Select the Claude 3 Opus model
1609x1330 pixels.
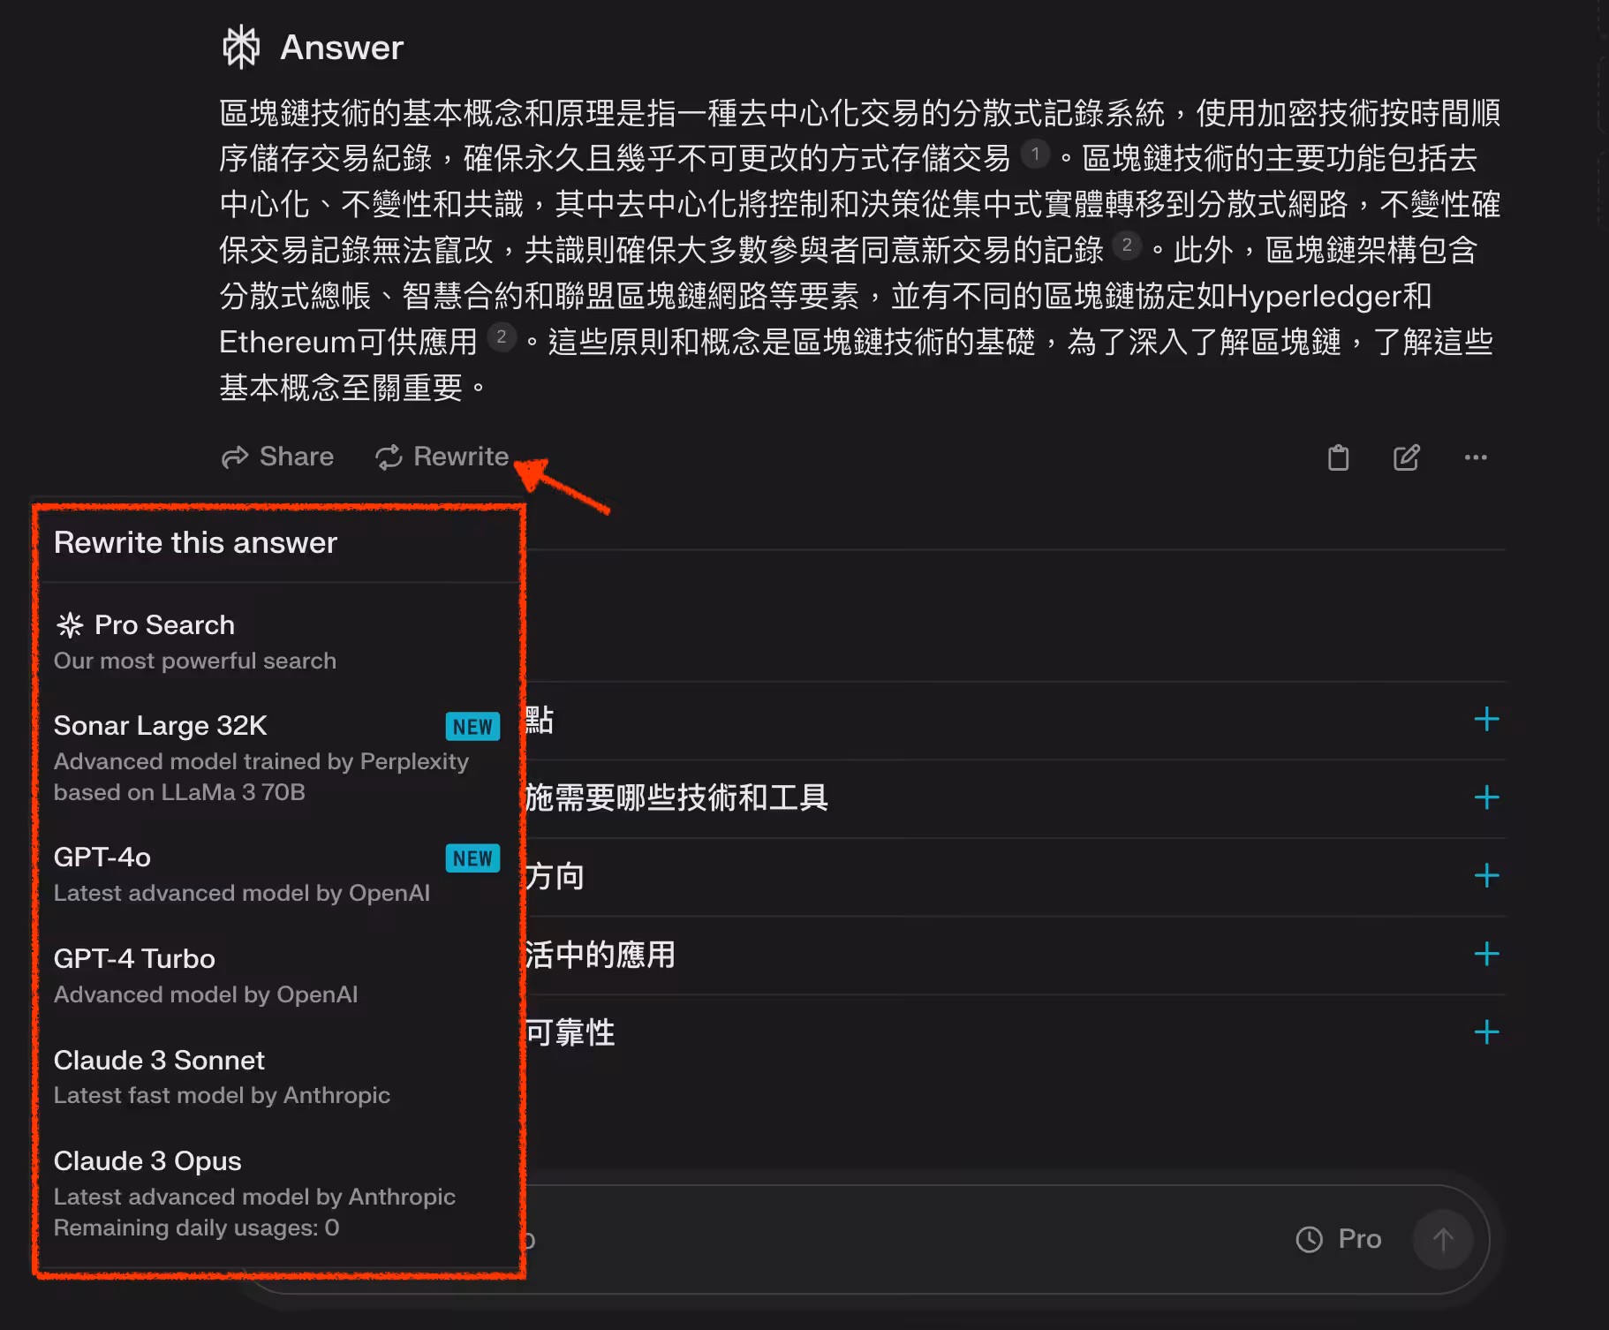tap(277, 1193)
